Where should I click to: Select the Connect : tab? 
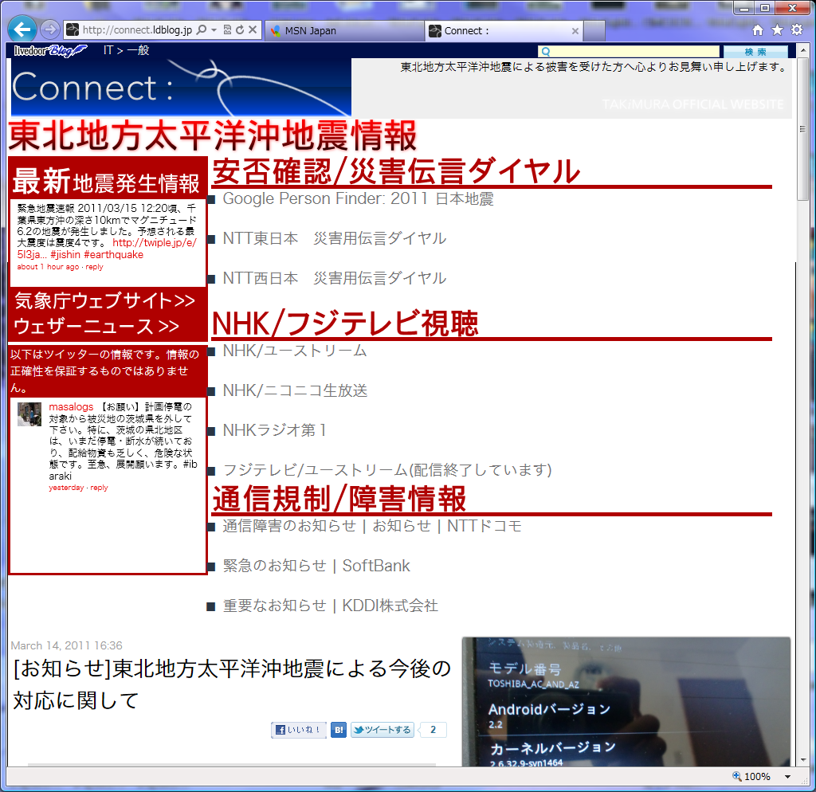497,31
